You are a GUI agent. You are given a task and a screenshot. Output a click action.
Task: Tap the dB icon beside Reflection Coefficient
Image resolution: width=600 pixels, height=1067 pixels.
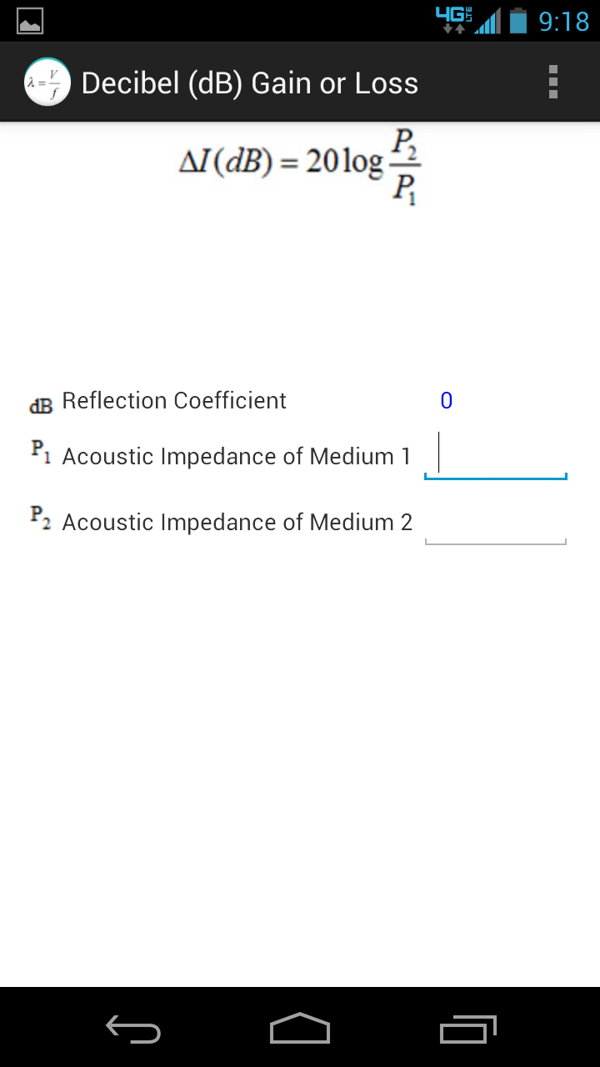41,406
